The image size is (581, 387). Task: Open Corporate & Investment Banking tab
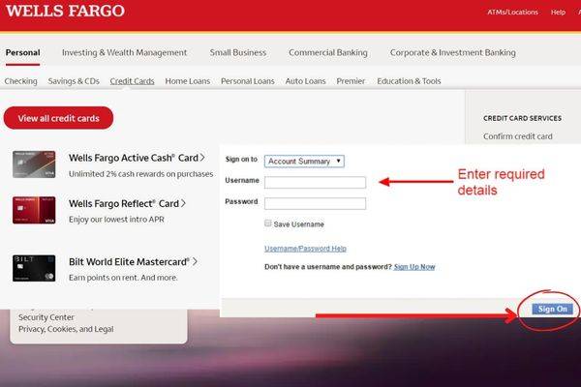[453, 52]
